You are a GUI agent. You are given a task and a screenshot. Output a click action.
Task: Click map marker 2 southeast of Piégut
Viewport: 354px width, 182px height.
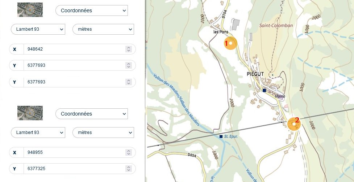point(294,124)
